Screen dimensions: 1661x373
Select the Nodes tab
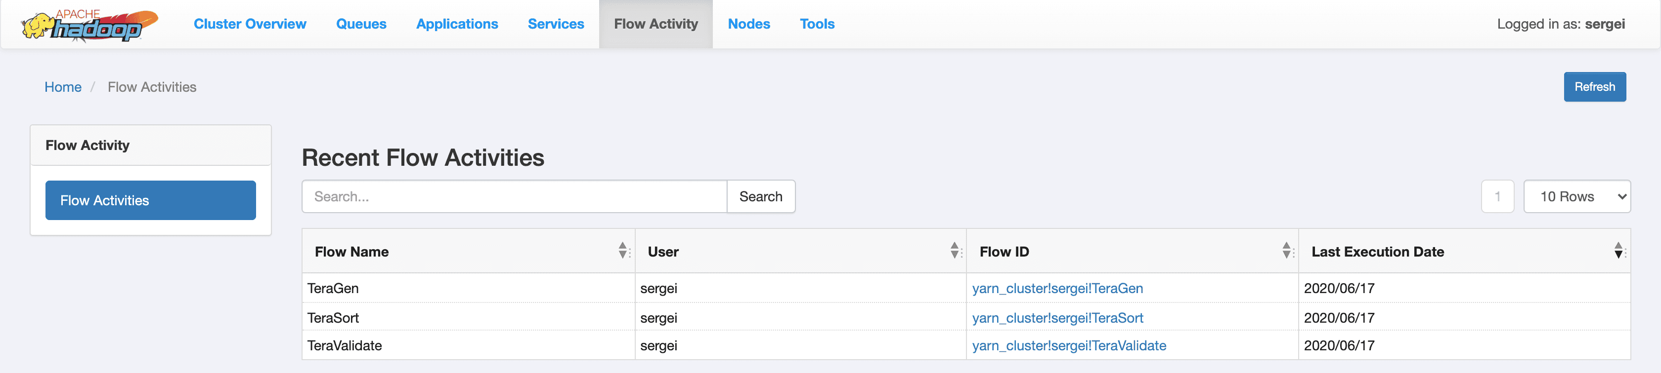click(748, 24)
